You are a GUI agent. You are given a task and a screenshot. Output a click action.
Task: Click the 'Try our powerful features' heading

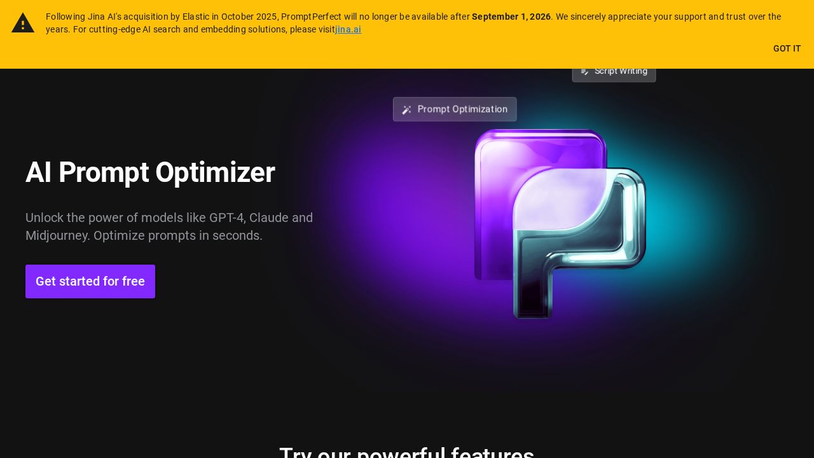coord(407,453)
